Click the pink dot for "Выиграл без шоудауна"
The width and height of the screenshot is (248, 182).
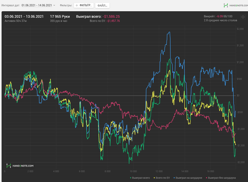click(206, 177)
